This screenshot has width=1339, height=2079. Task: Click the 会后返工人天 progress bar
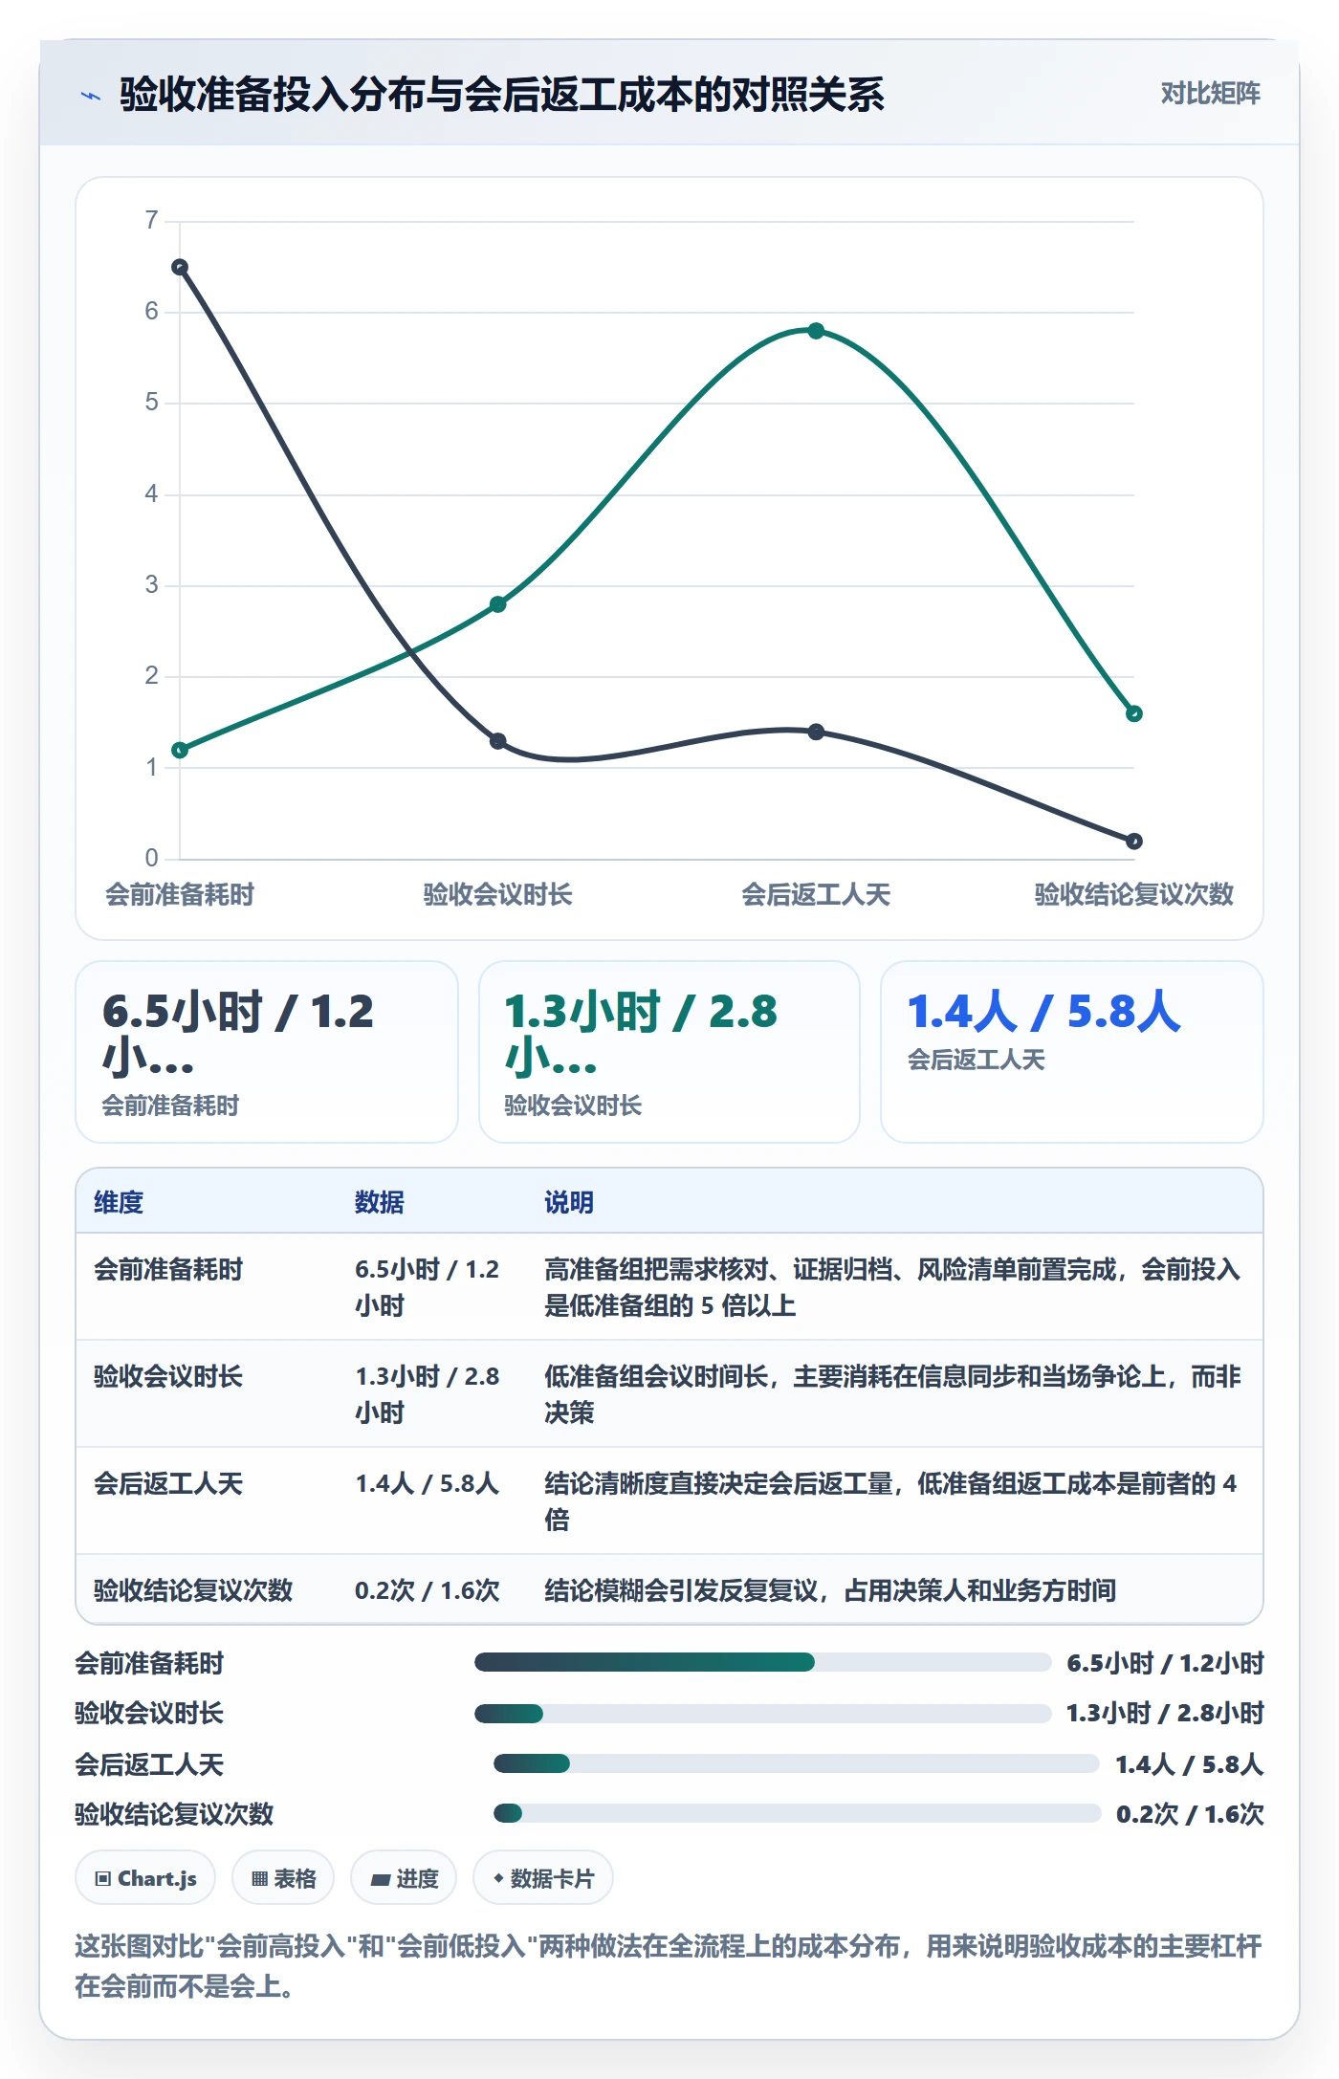coord(797,1763)
